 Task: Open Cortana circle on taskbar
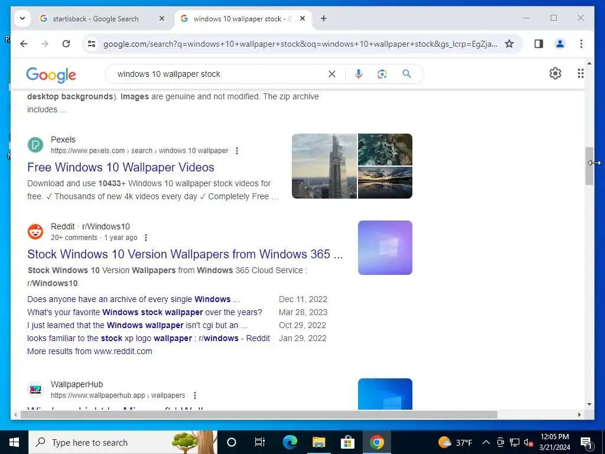pyautogui.click(x=231, y=442)
